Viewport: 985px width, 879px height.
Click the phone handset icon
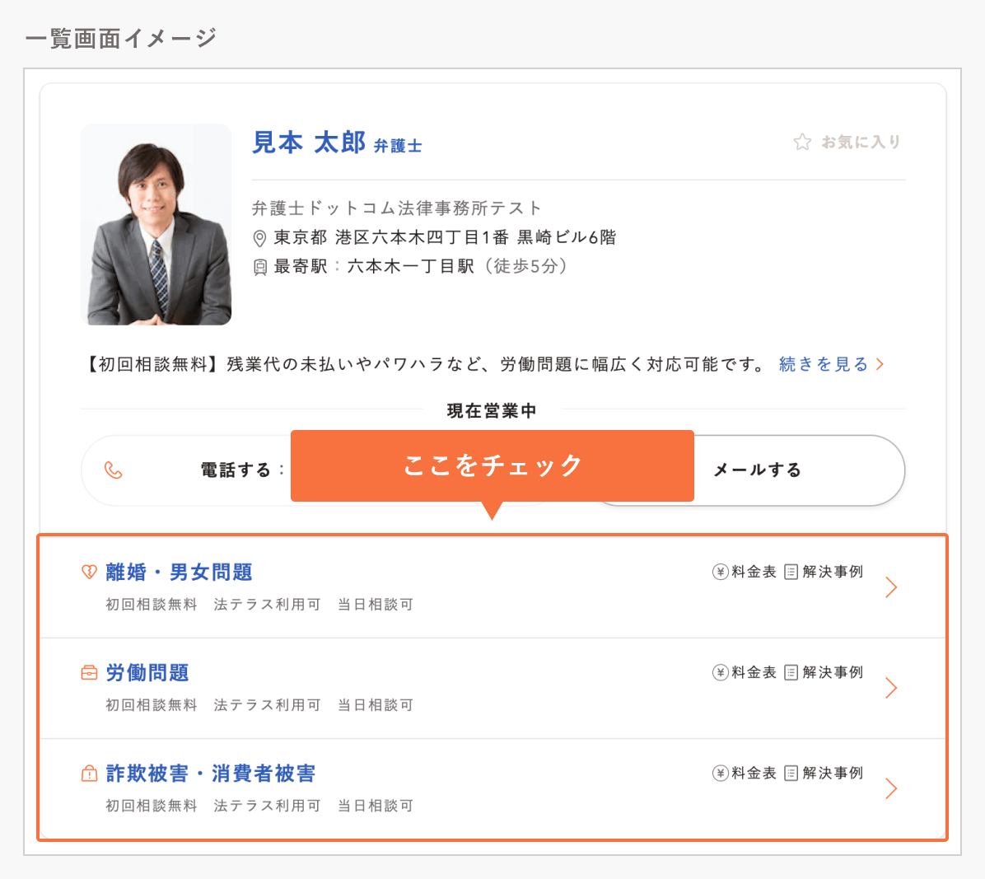point(114,470)
